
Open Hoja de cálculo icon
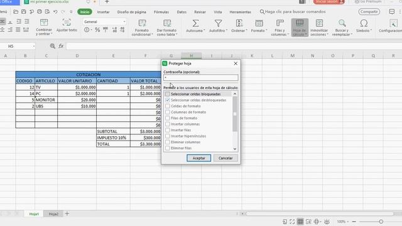pos(300,24)
